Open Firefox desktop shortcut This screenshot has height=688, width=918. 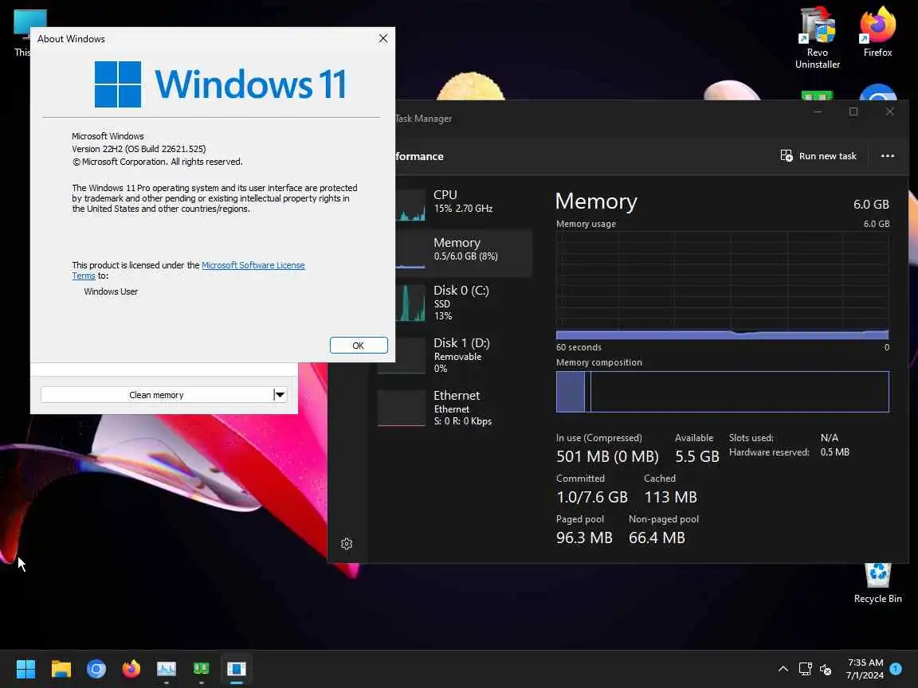[x=877, y=32]
